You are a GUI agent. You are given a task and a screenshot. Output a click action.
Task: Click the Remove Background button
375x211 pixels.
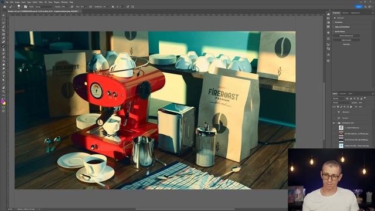tap(346, 36)
